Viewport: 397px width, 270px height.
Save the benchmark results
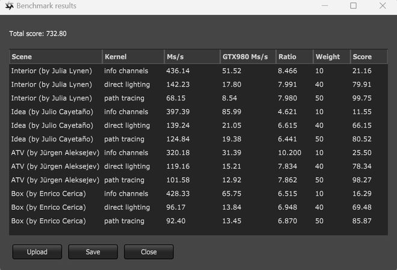click(93, 252)
